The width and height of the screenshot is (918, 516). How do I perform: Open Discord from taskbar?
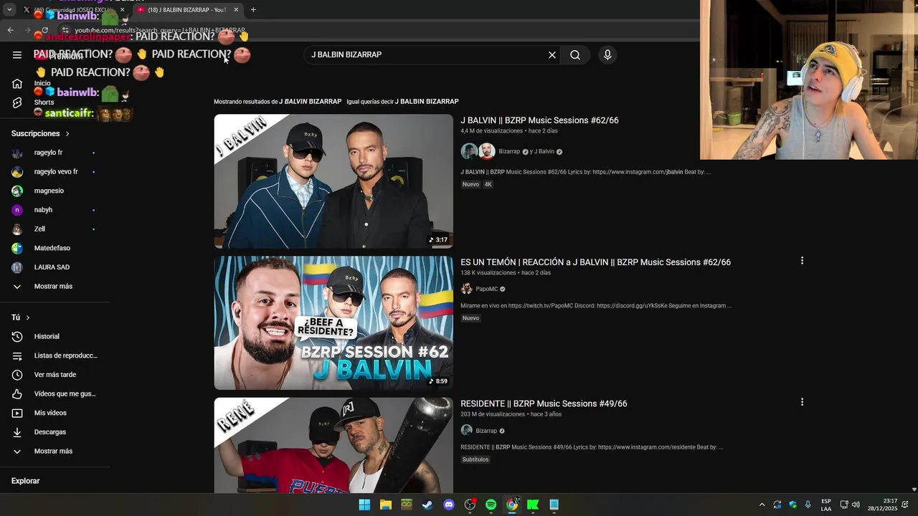coord(449,505)
